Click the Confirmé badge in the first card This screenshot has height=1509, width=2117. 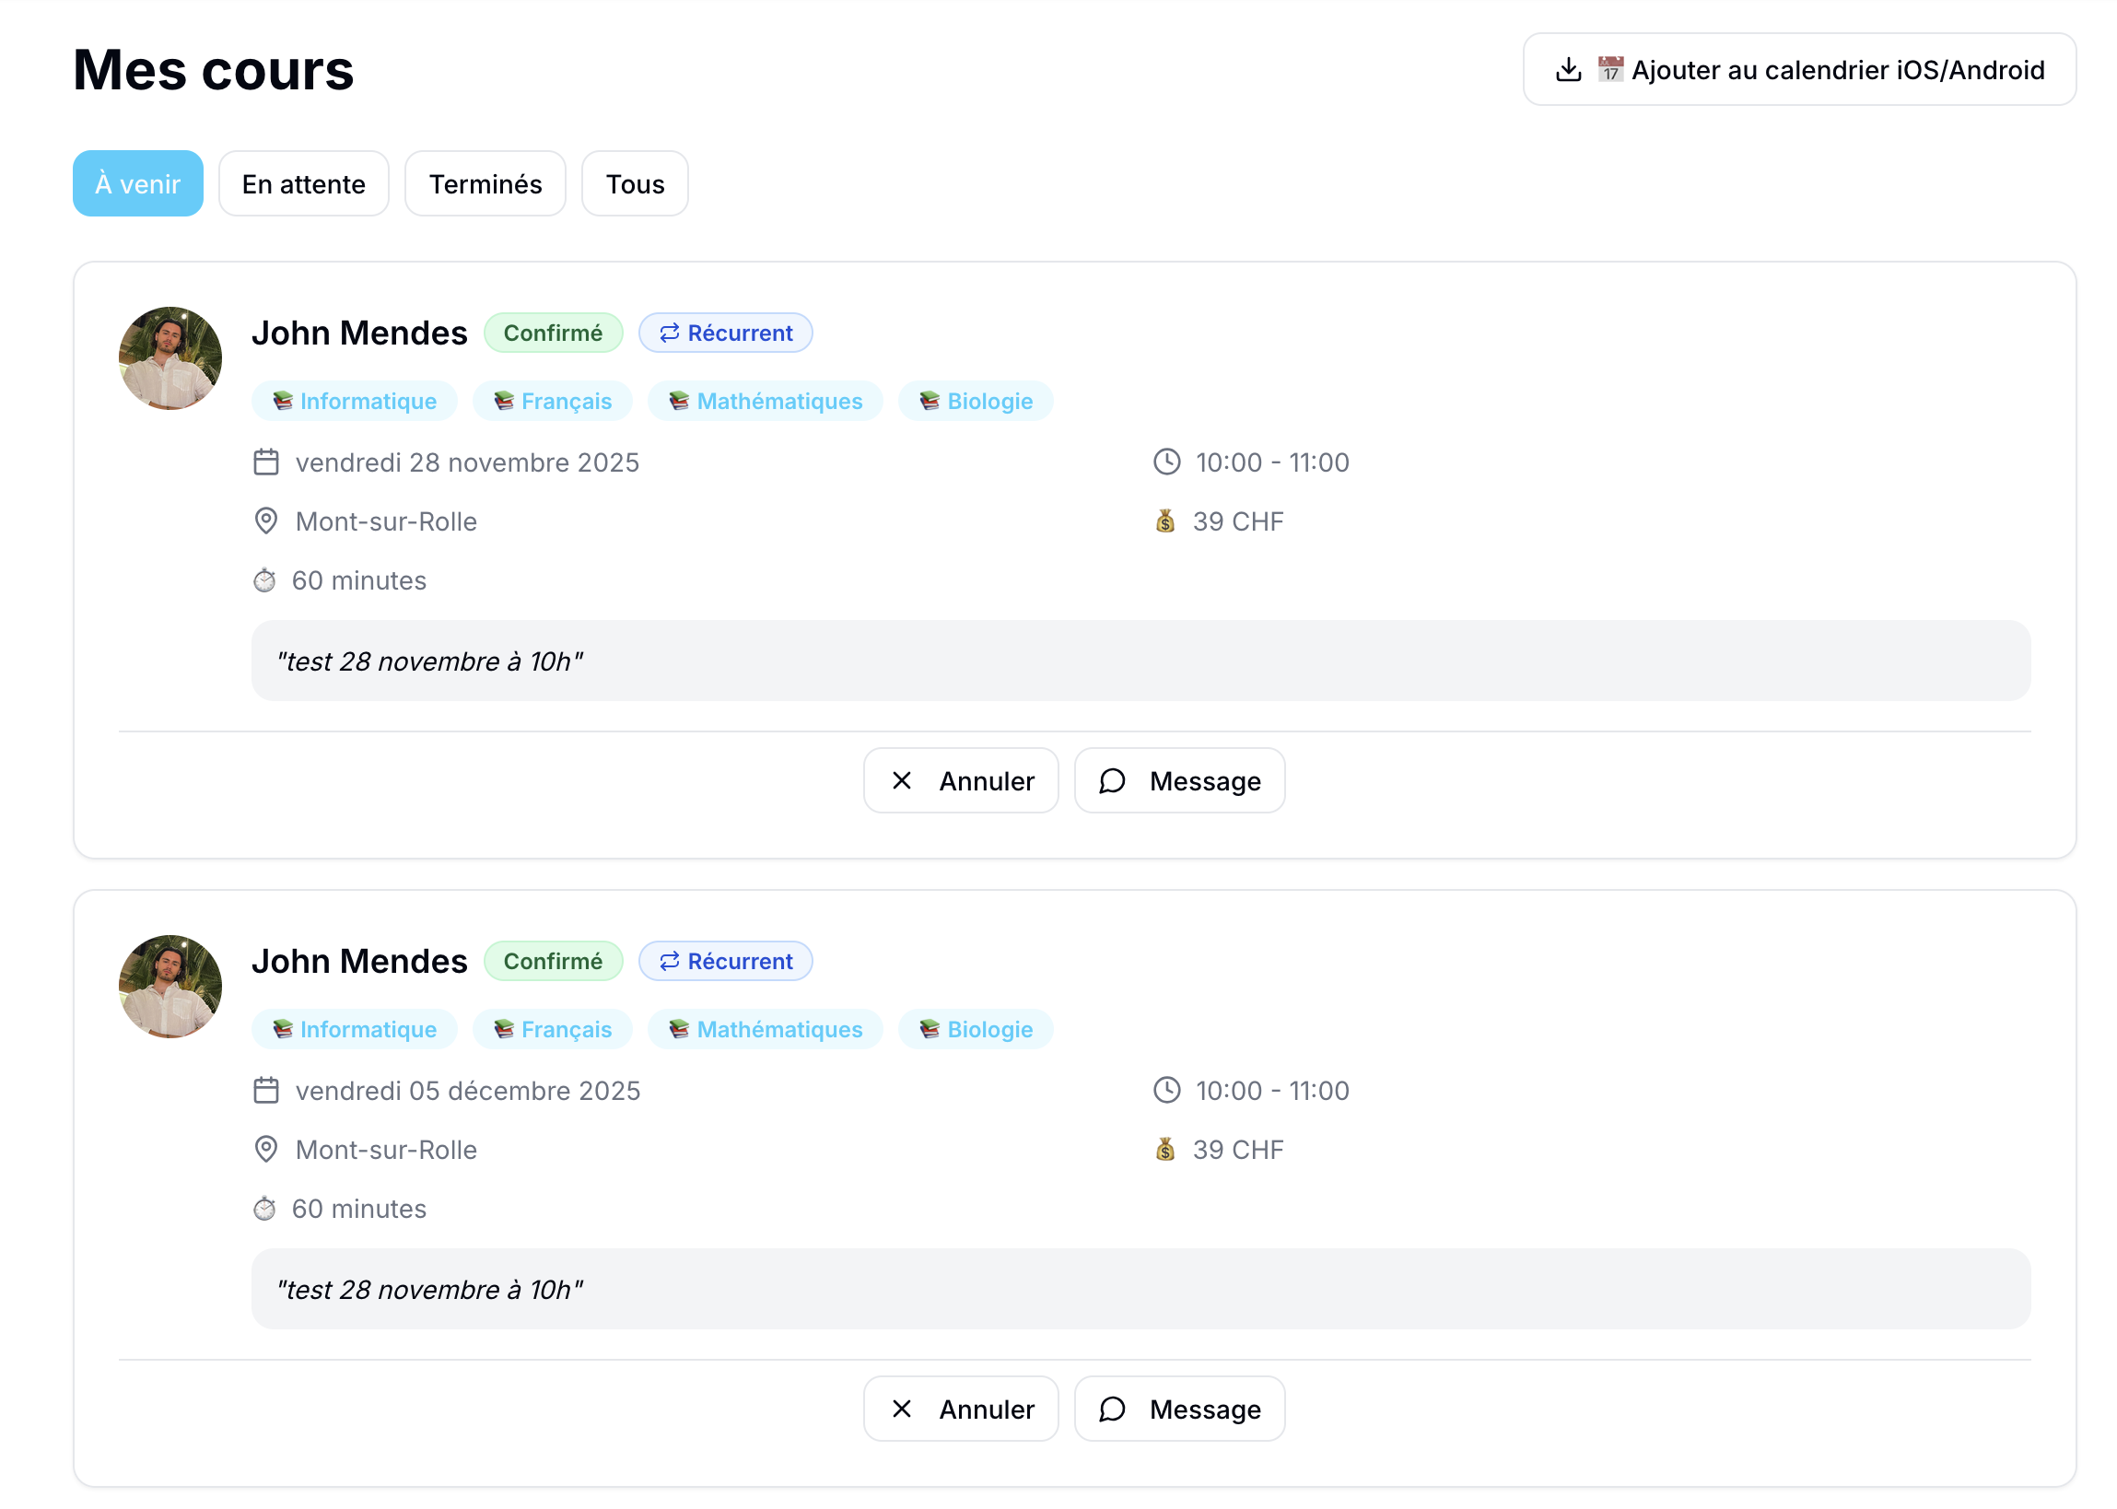(x=553, y=333)
